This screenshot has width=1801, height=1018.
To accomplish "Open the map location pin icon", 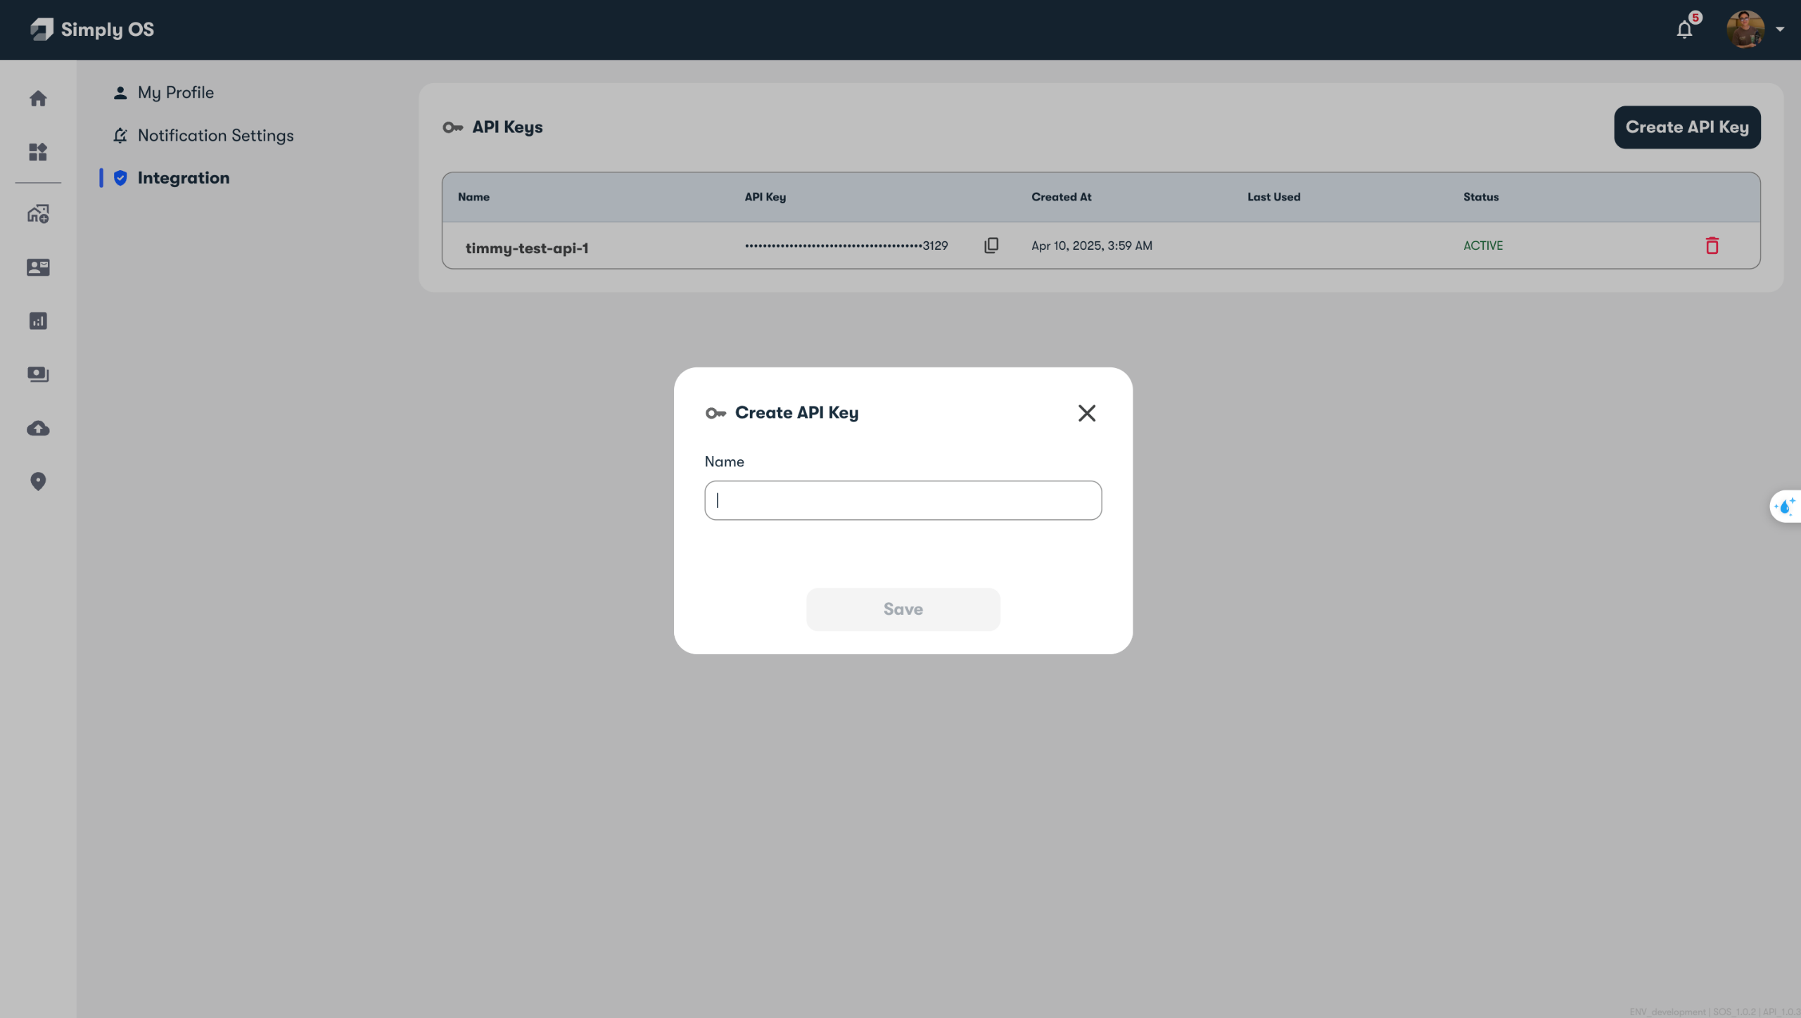I will [38, 481].
